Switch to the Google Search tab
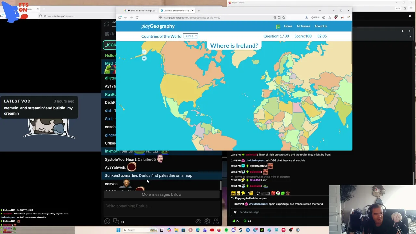The height and width of the screenshot is (234, 416). pos(141,11)
